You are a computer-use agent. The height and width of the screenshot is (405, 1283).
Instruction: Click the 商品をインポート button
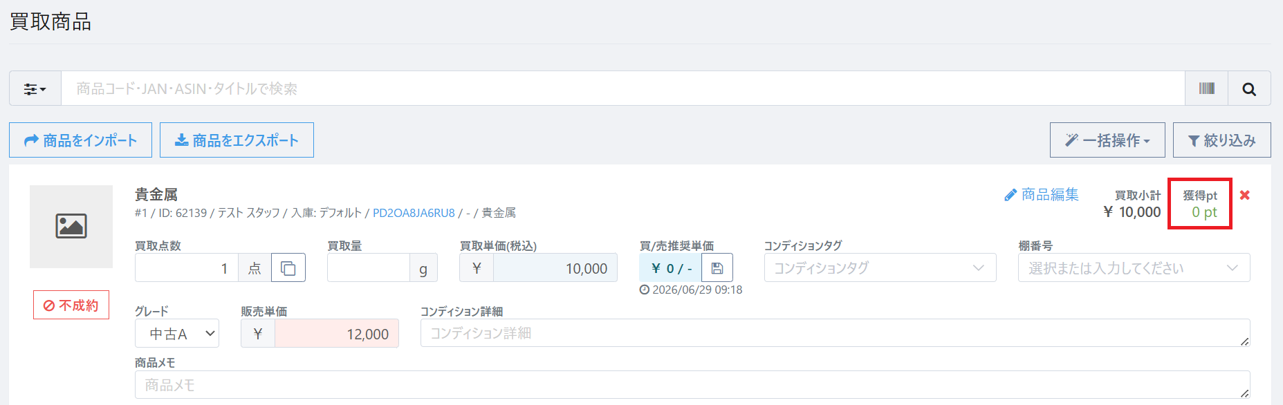tap(81, 140)
